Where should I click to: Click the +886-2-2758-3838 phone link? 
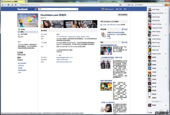[x=62, y=60]
